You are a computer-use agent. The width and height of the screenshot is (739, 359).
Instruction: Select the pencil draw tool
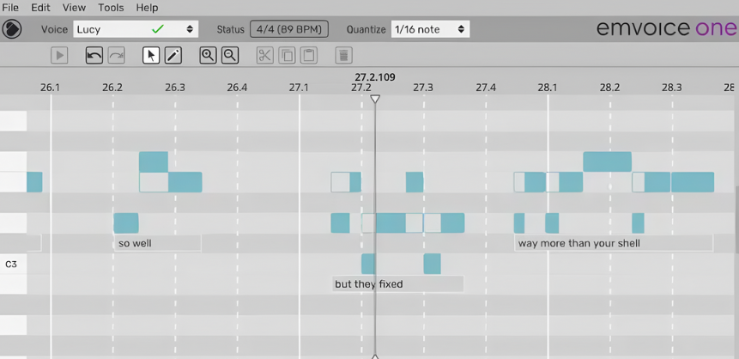[x=173, y=56]
